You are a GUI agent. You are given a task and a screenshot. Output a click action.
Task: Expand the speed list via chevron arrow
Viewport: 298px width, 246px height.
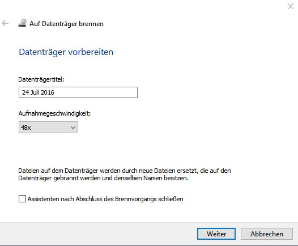pos(73,127)
